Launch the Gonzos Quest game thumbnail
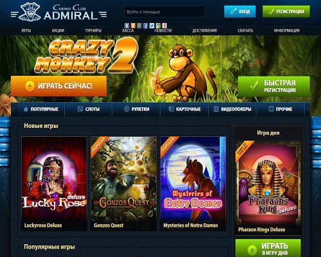The height and width of the screenshot is (257, 321). point(124,184)
